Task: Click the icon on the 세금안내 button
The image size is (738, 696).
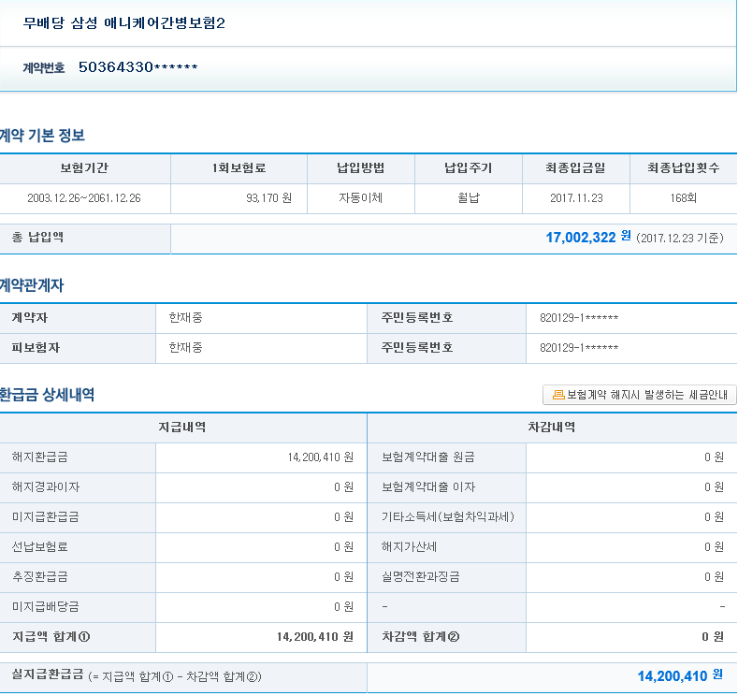Action: [557, 395]
